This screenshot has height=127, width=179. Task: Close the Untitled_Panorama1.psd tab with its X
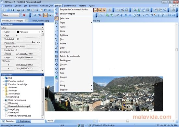pyautogui.click(x=26, y=21)
